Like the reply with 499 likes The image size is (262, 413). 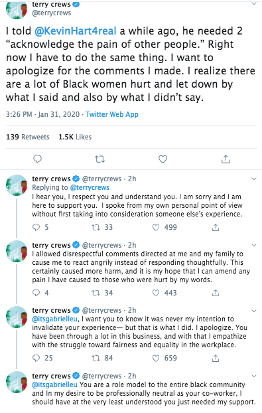point(156,227)
